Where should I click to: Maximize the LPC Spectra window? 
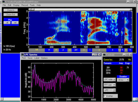96,55
